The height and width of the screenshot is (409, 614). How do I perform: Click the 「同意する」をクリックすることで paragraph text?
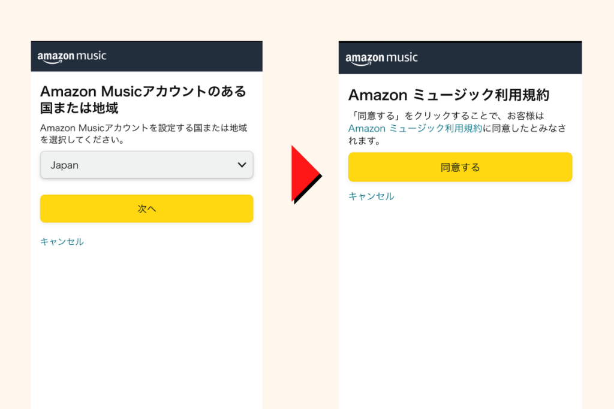[458, 128]
